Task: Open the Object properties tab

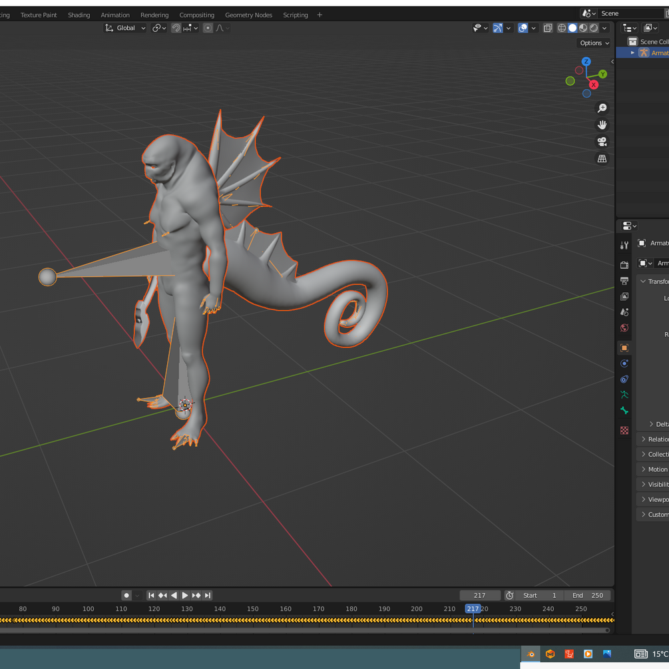Action: pos(624,347)
